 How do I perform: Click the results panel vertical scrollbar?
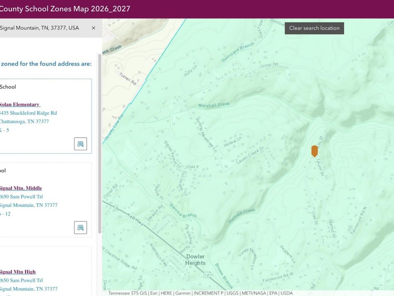coord(100,143)
